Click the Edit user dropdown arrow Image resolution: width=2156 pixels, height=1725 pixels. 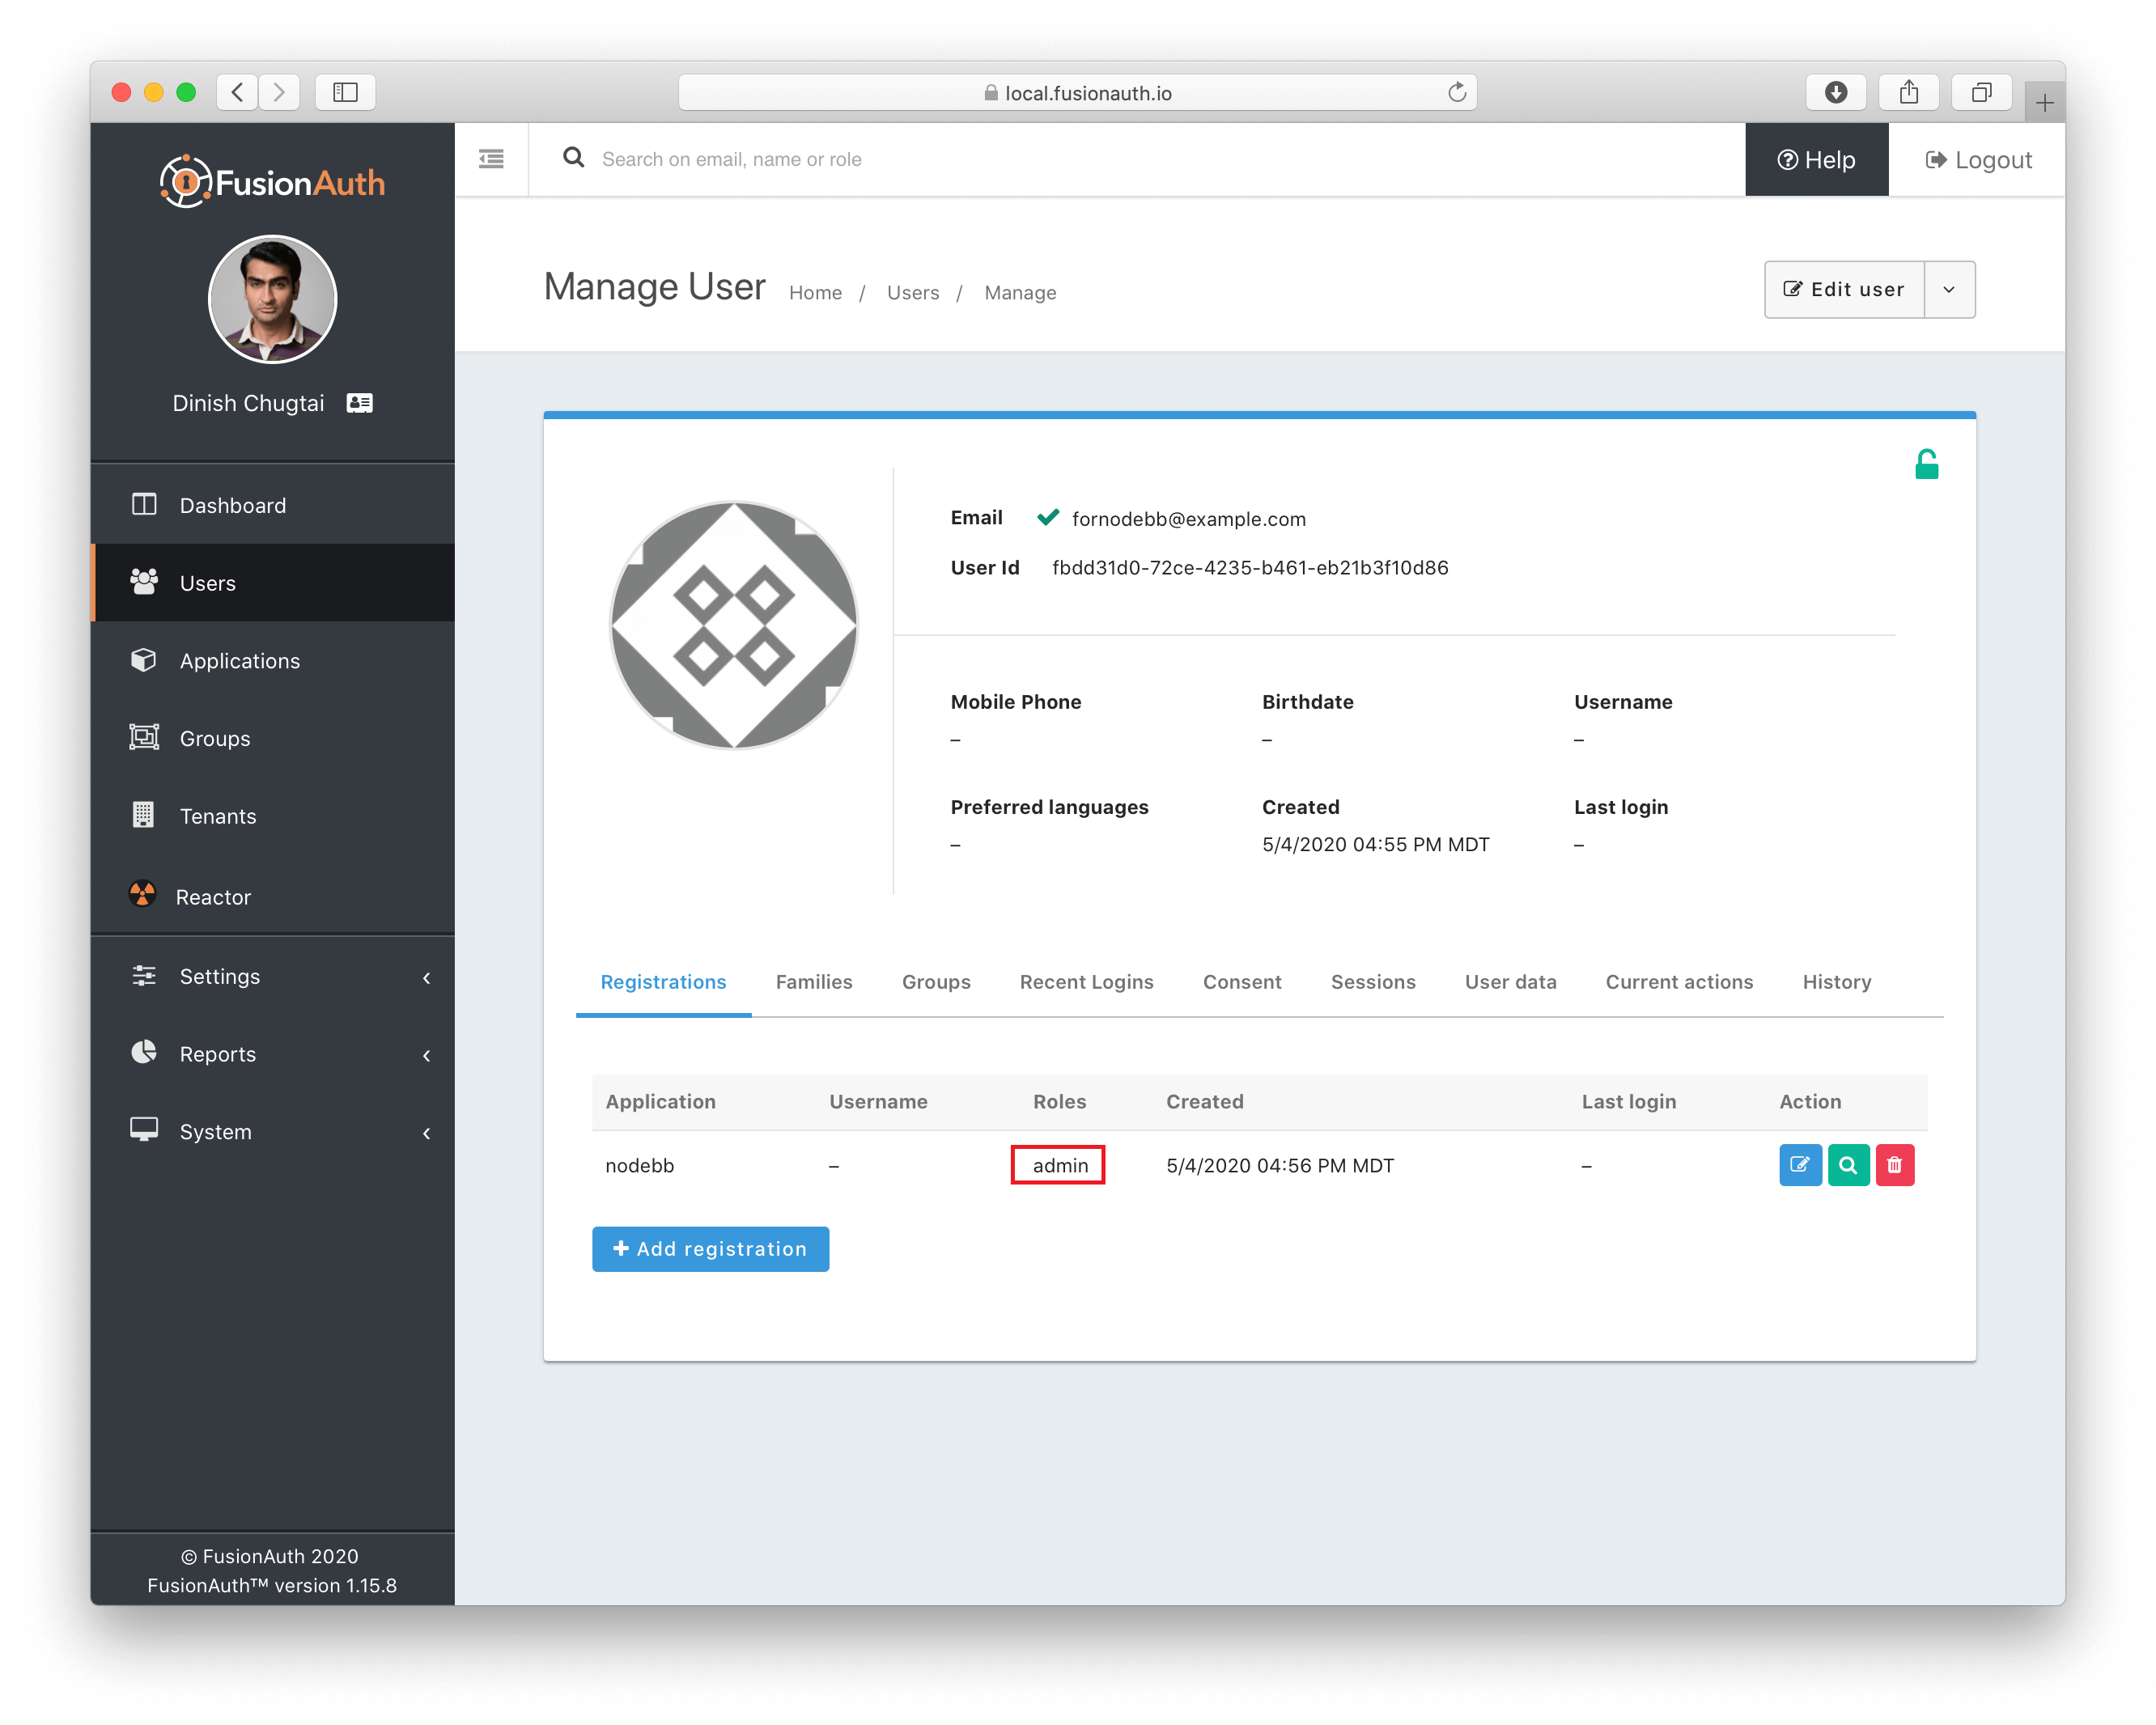click(1950, 289)
